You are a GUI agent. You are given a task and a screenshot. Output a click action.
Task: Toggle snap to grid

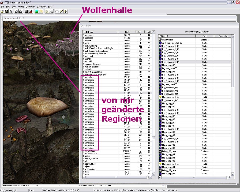[x=27, y=12]
